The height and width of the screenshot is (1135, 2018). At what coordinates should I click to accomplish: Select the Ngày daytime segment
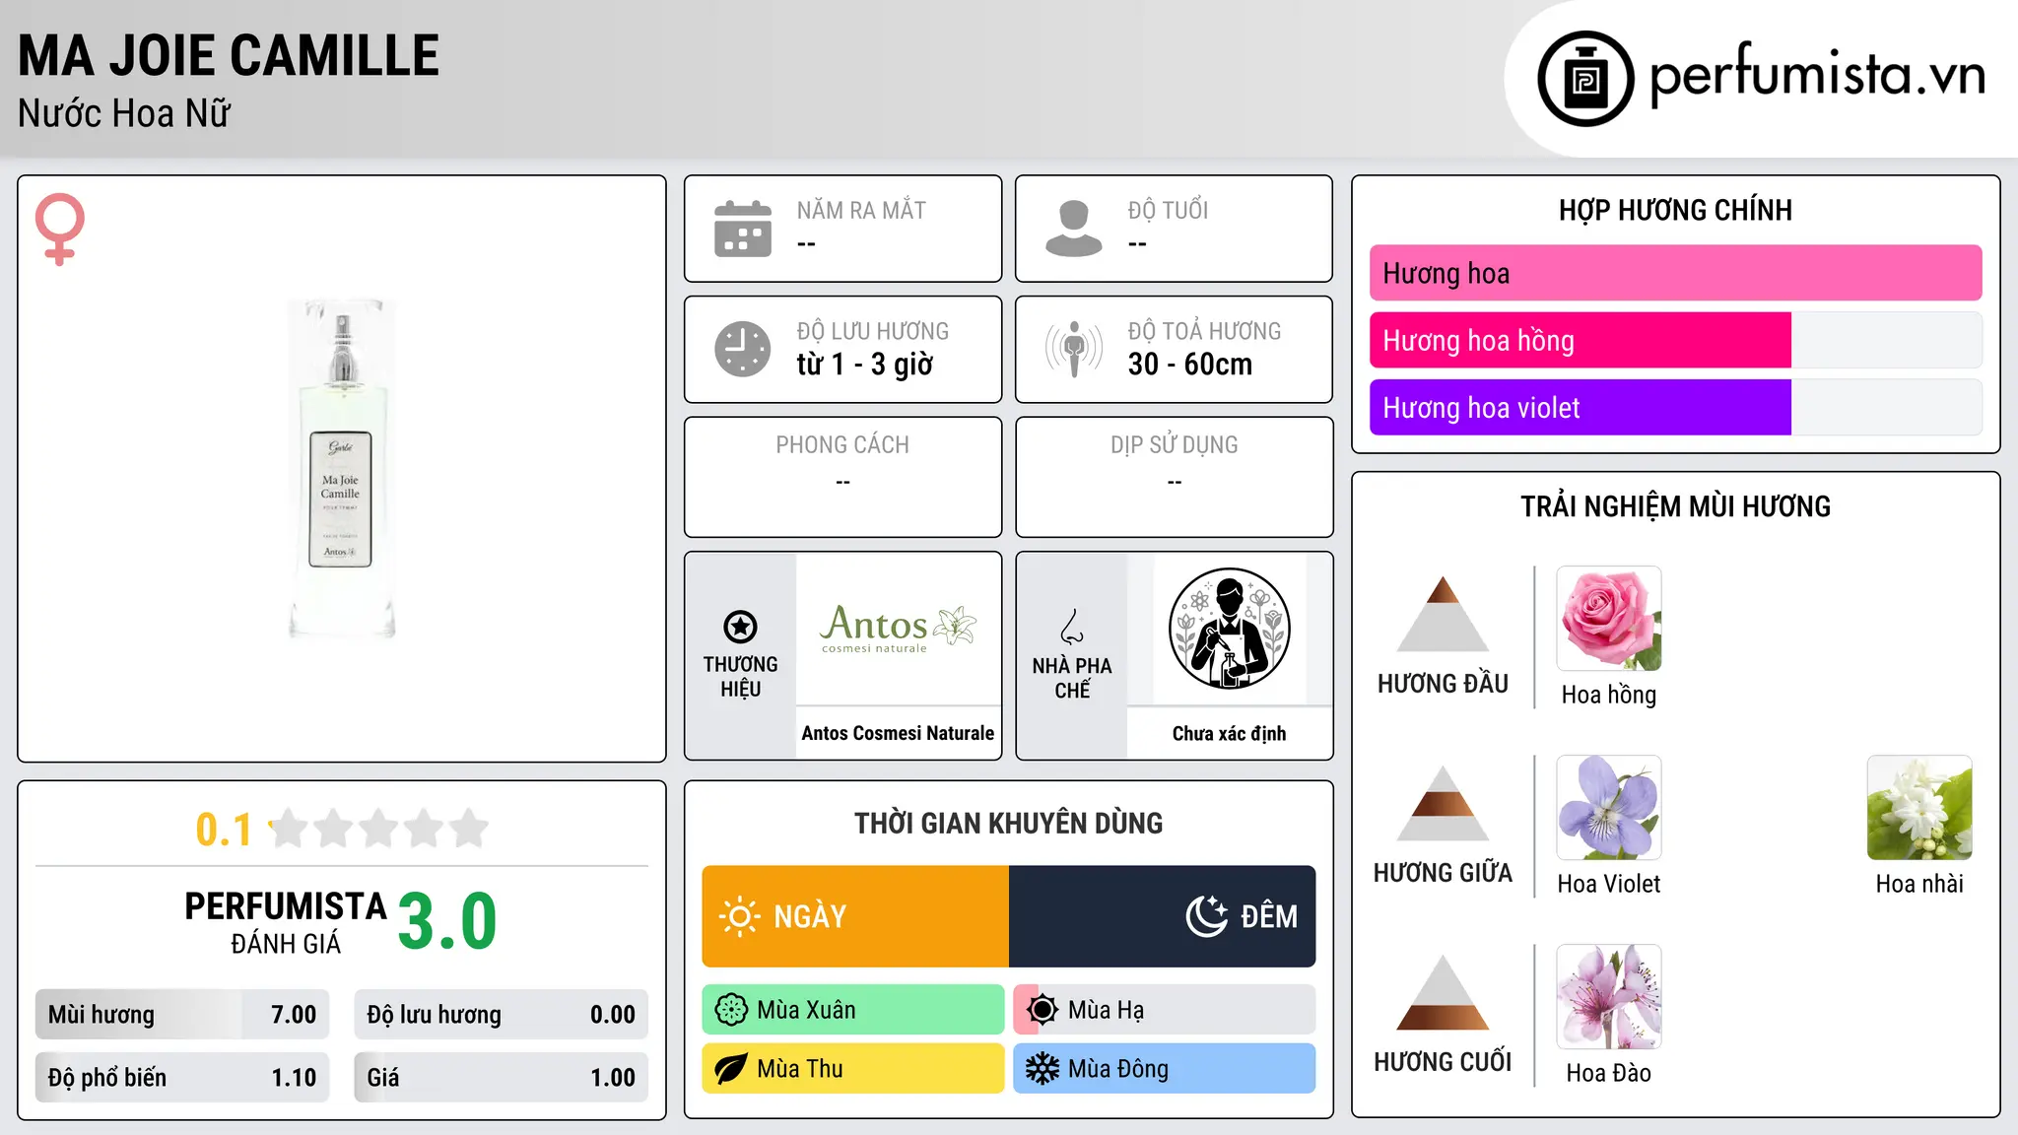855,916
